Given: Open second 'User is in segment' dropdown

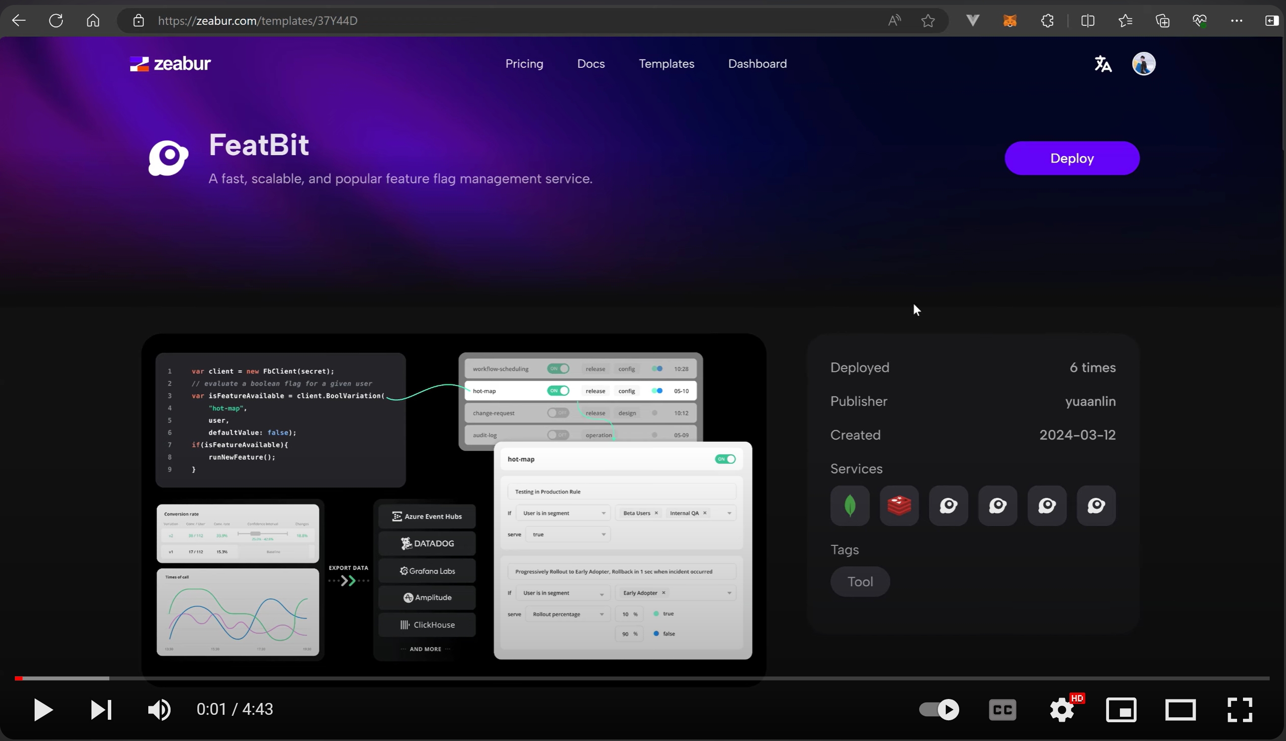Looking at the screenshot, I should click(563, 593).
